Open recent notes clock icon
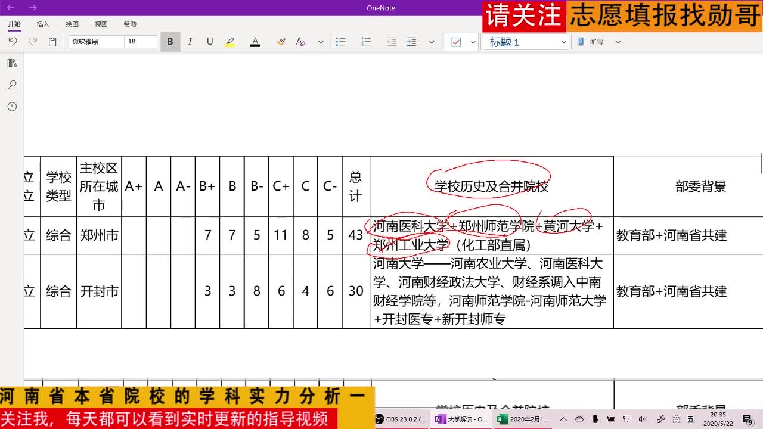The height and width of the screenshot is (429, 763). point(12,107)
